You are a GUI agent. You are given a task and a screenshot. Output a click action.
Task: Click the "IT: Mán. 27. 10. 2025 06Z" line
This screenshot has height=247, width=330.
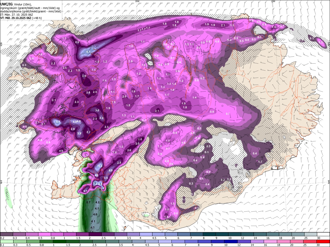[16, 15]
